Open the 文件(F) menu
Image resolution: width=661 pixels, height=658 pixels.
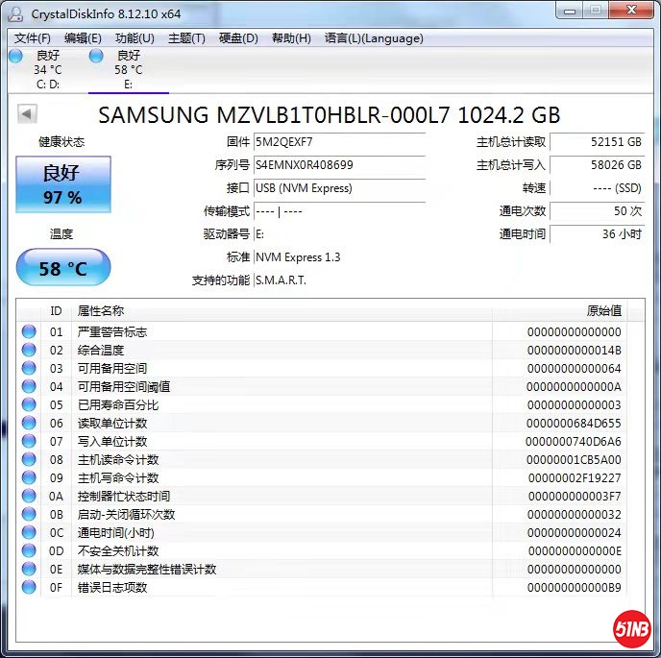[33, 38]
